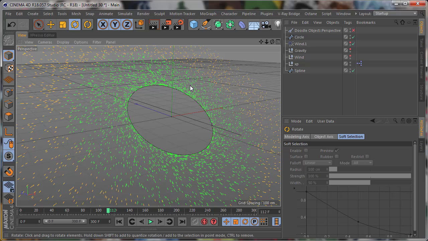Toggle X axis lock
The image size is (428, 241).
pos(103,24)
